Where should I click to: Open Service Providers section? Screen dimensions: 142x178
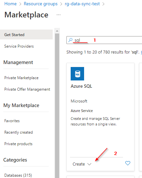[x=19, y=46]
